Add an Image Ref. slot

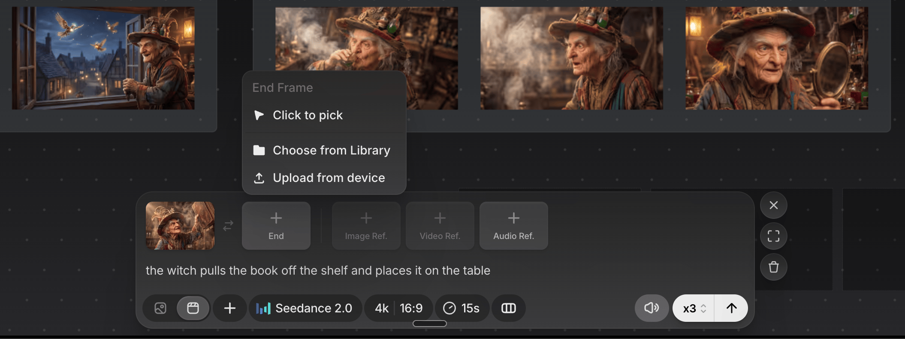(x=366, y=226)
